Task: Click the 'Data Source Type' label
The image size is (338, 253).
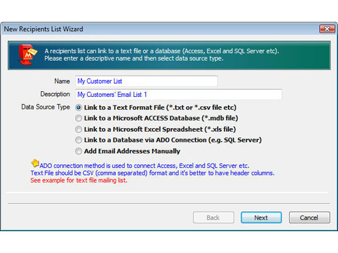Action: (x=46, y=107)
